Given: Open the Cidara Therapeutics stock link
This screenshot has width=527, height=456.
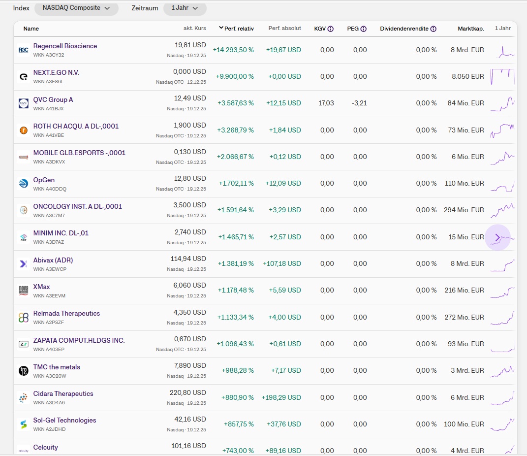Looking at the screenshot, I should [x=63, y=393].
